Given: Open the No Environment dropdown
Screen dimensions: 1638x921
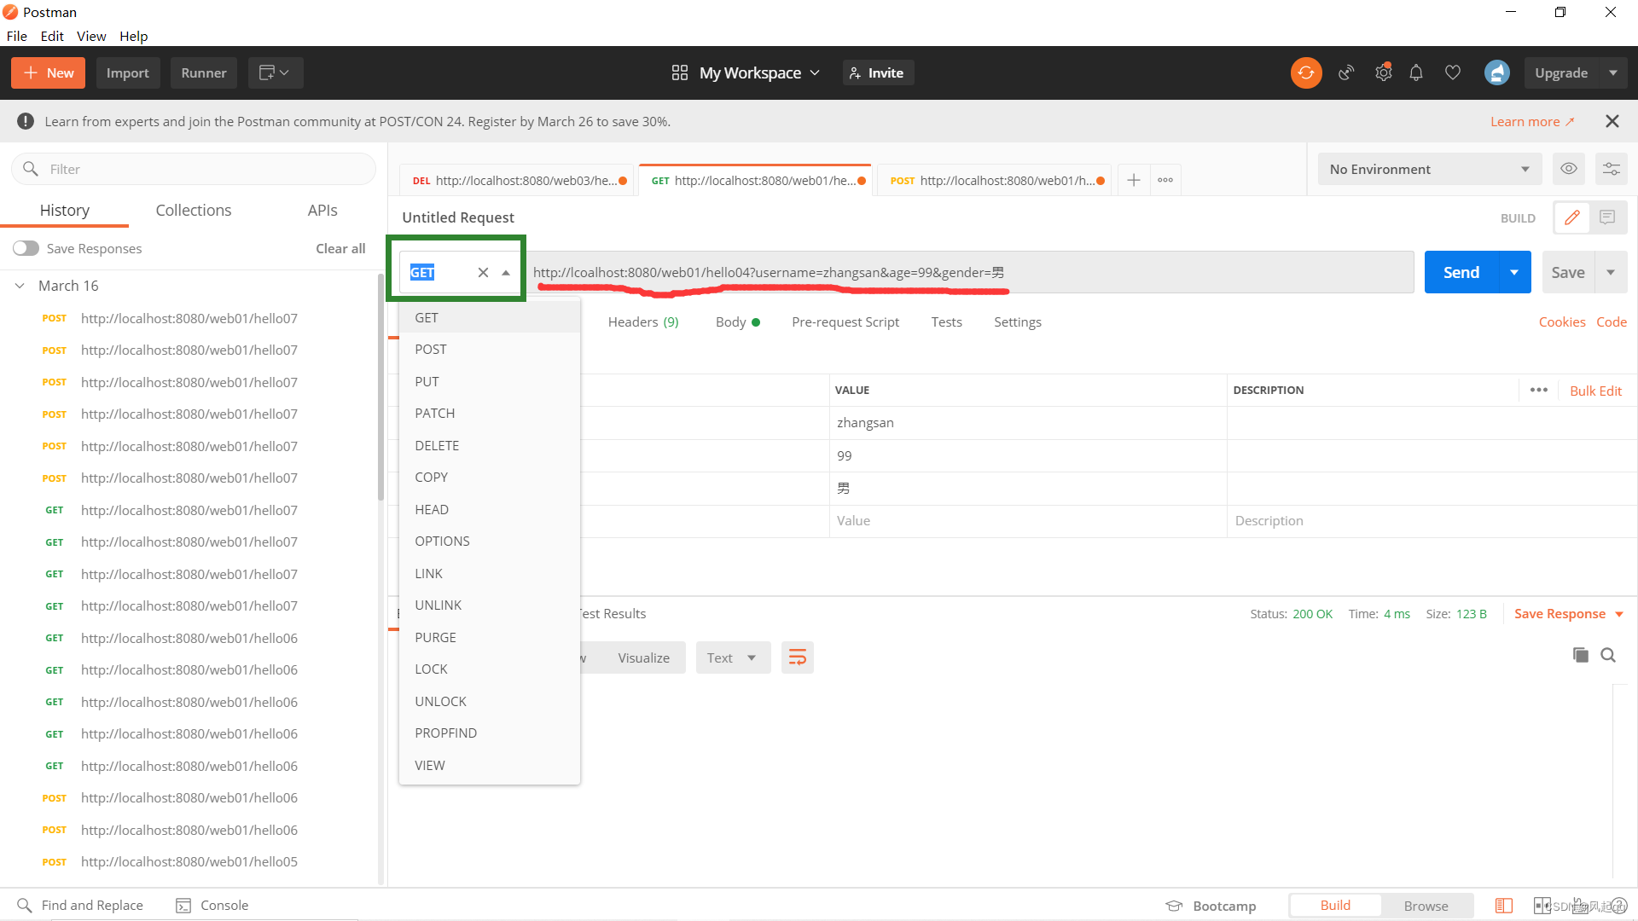Looking at the screenshot, I should (1429, 169).
